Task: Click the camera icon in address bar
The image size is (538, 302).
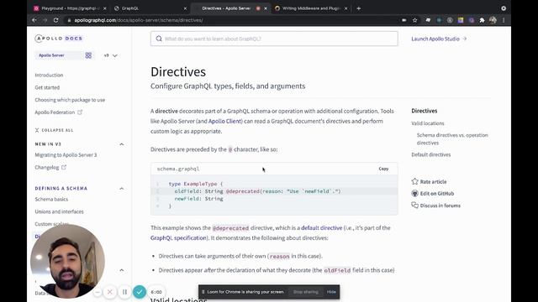Action: click(x=404, y=20)
